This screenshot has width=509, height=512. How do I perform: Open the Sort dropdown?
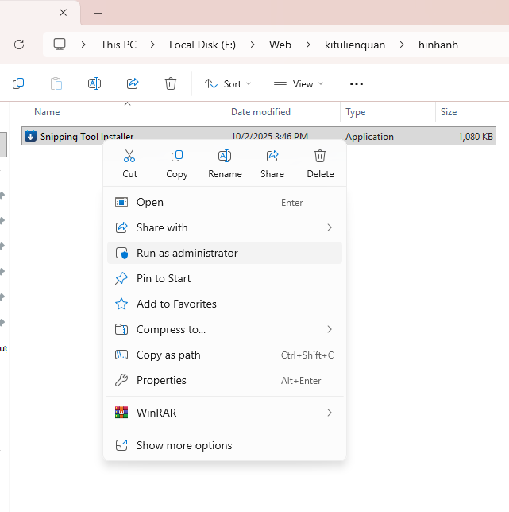[x=228, y=84]
